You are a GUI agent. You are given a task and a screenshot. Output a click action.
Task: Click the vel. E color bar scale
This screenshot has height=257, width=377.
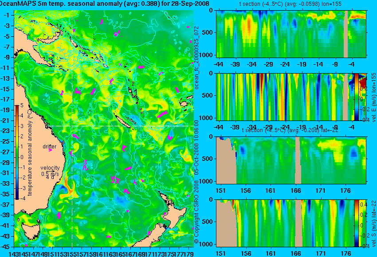click(356, 97)
